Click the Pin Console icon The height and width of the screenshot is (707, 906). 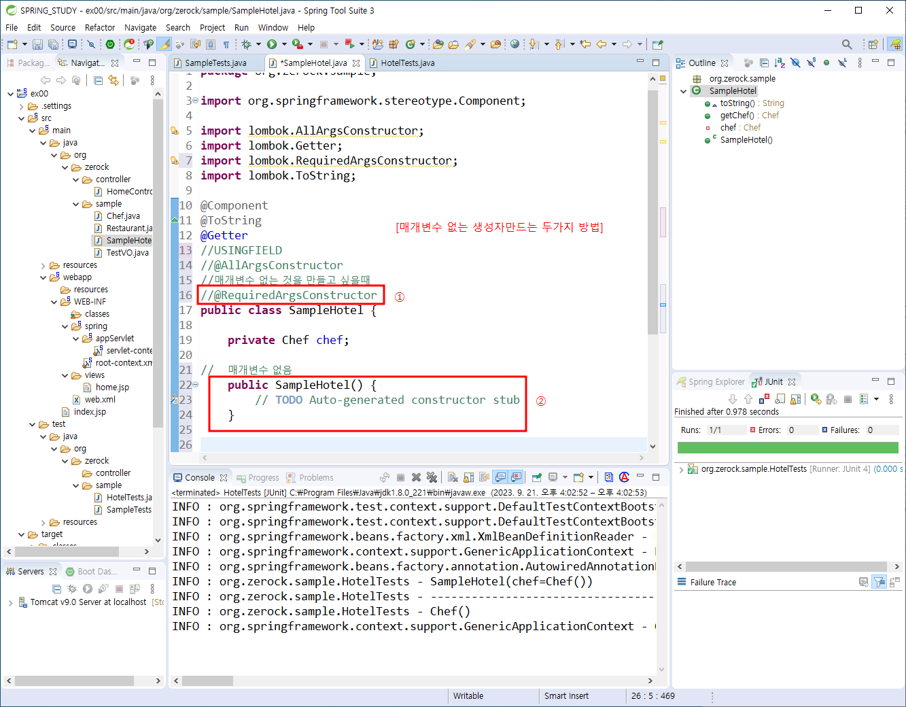point(537,477)
